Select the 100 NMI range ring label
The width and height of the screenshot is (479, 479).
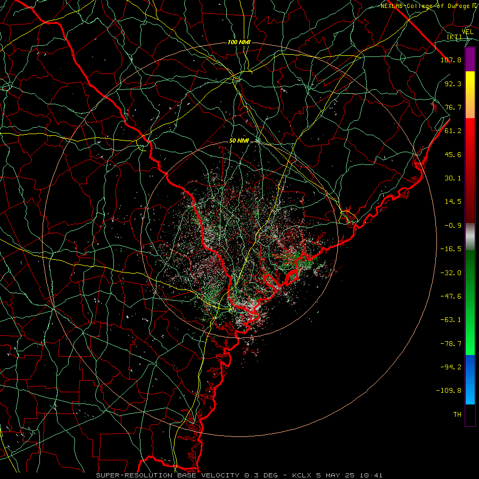239,42
